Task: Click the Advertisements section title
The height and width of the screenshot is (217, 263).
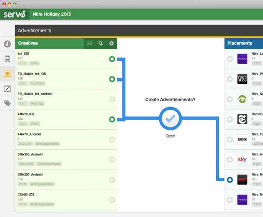Action: (35, 31)
